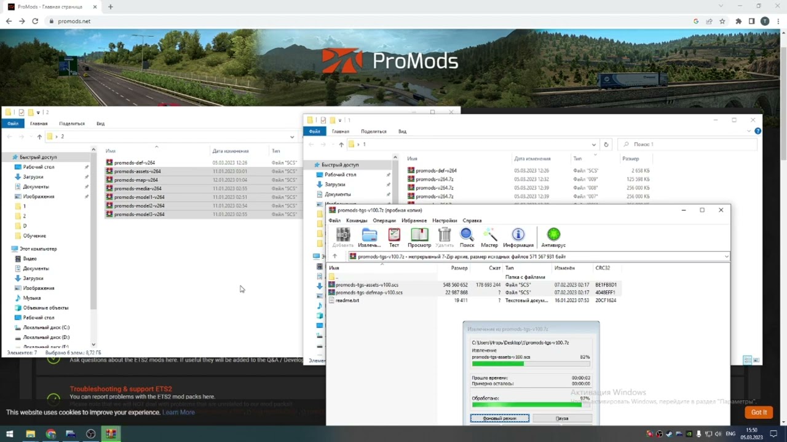Click the search field in folder 1 window

(x=687, y=144)
